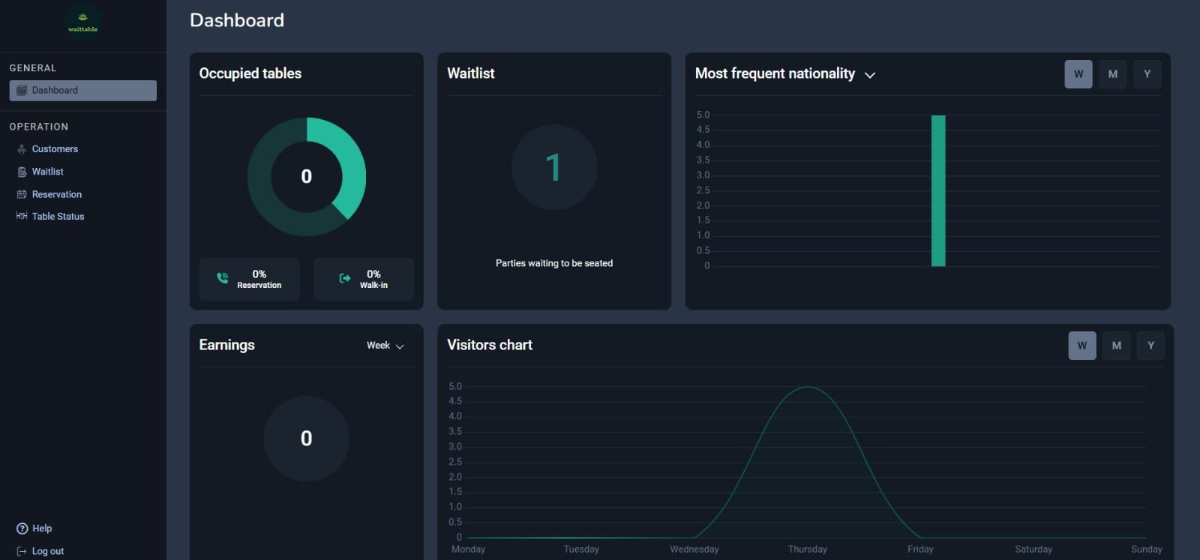Go to the Table Status page
1200x560 pixels.
[x=58, y=216]
